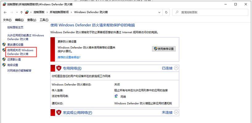Click 所有控制面板项 breadcrumb segment

coord(59,12)
